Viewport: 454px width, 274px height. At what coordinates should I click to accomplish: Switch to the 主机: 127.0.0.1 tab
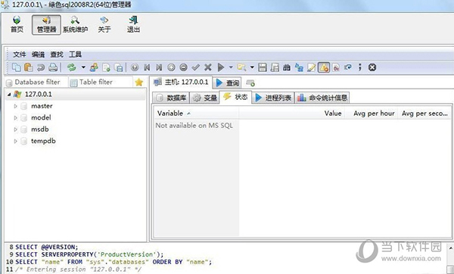pos(182,83)
